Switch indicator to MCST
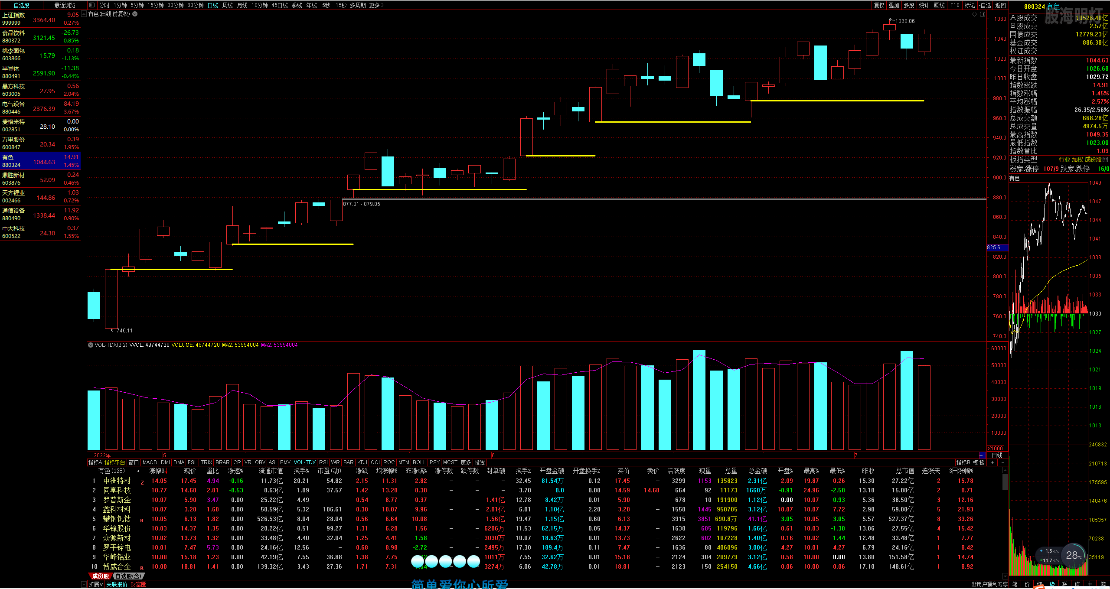 click(x=450, y=462)
